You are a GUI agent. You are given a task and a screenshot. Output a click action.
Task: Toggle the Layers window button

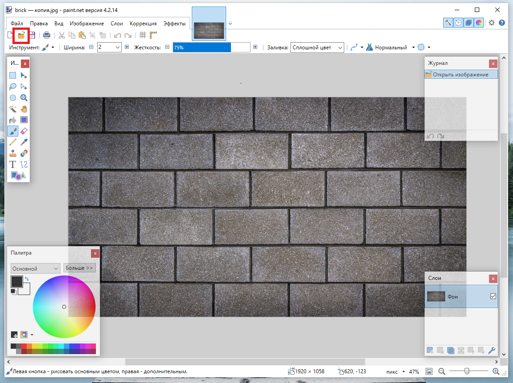coord(469,23)
